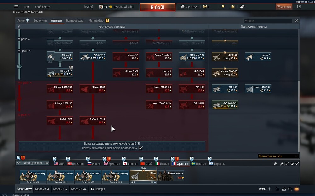Collapse all ranks with double chevron

(19, 26)
